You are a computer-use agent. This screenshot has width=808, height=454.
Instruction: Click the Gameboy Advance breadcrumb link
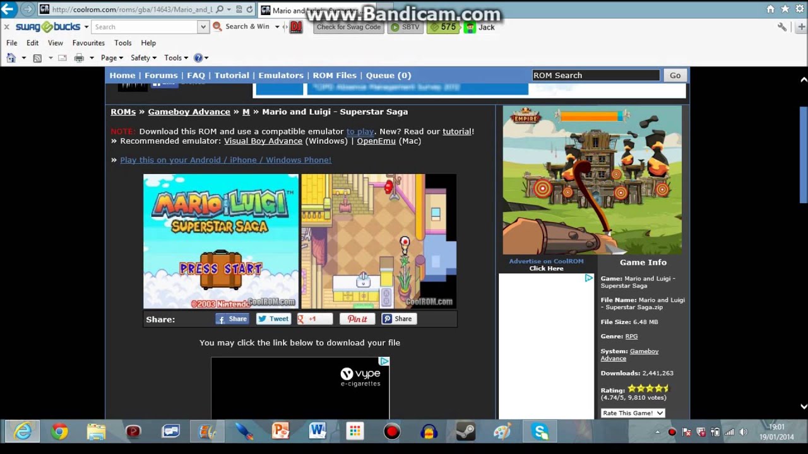[x=189, y=112]
